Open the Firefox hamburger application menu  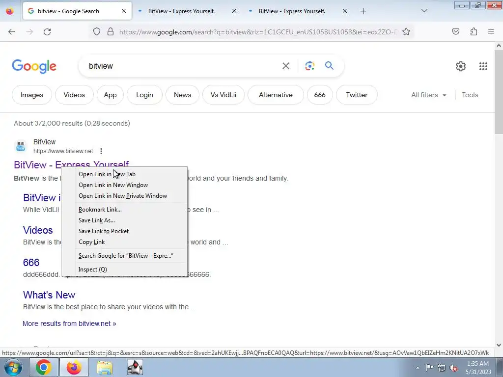pos(491,31)
